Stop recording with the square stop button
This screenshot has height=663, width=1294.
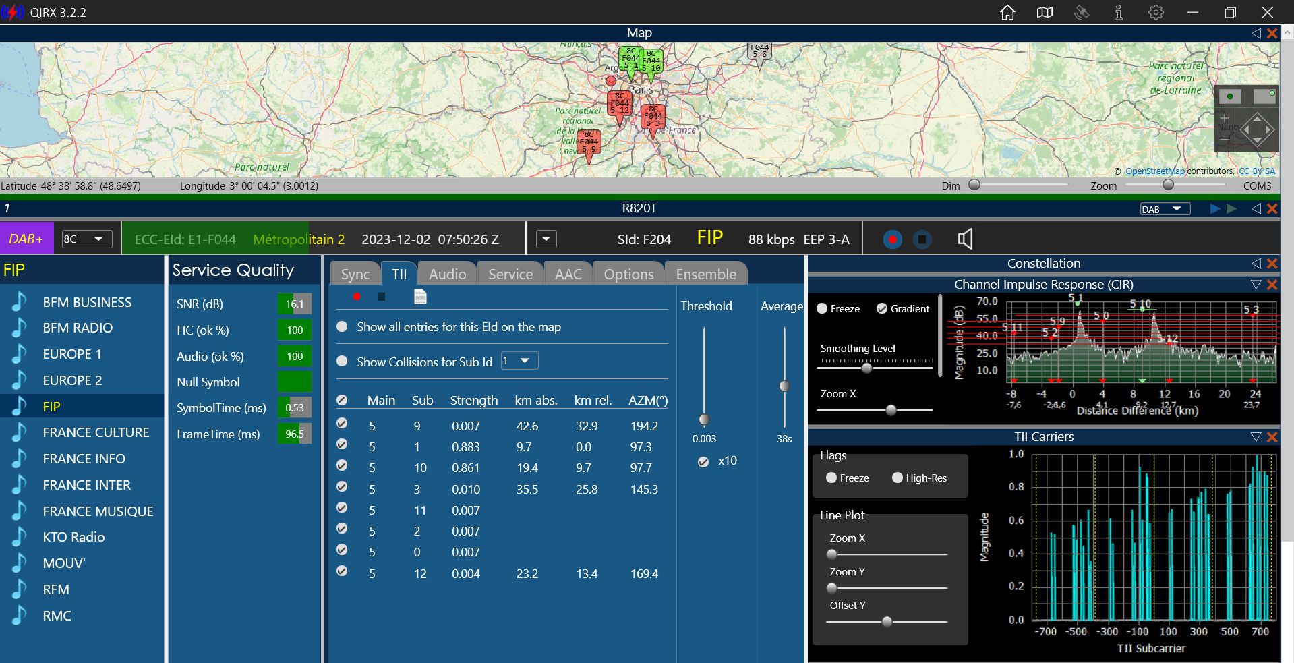coord(922,239)
